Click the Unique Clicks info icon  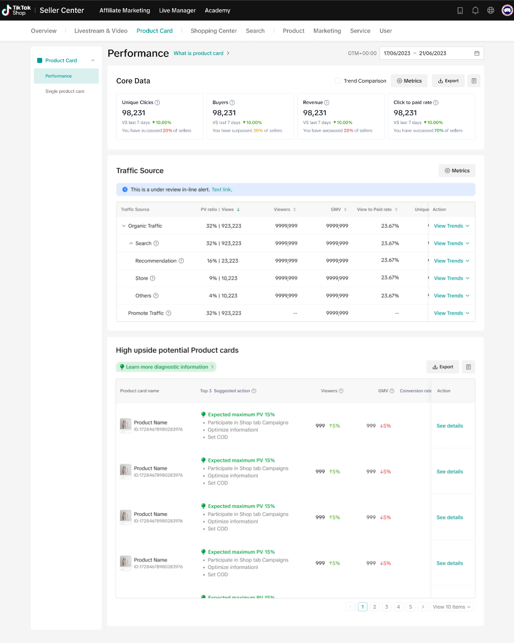pyautogui.click(x=157, y=103)
